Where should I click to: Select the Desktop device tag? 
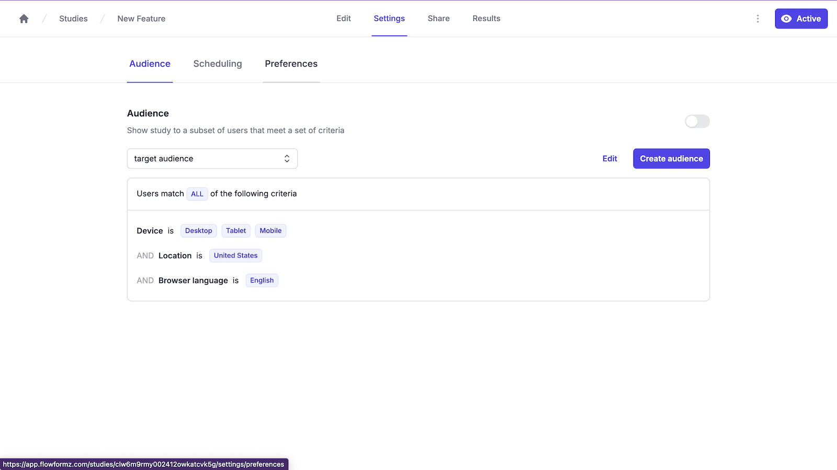click(198, 231)
